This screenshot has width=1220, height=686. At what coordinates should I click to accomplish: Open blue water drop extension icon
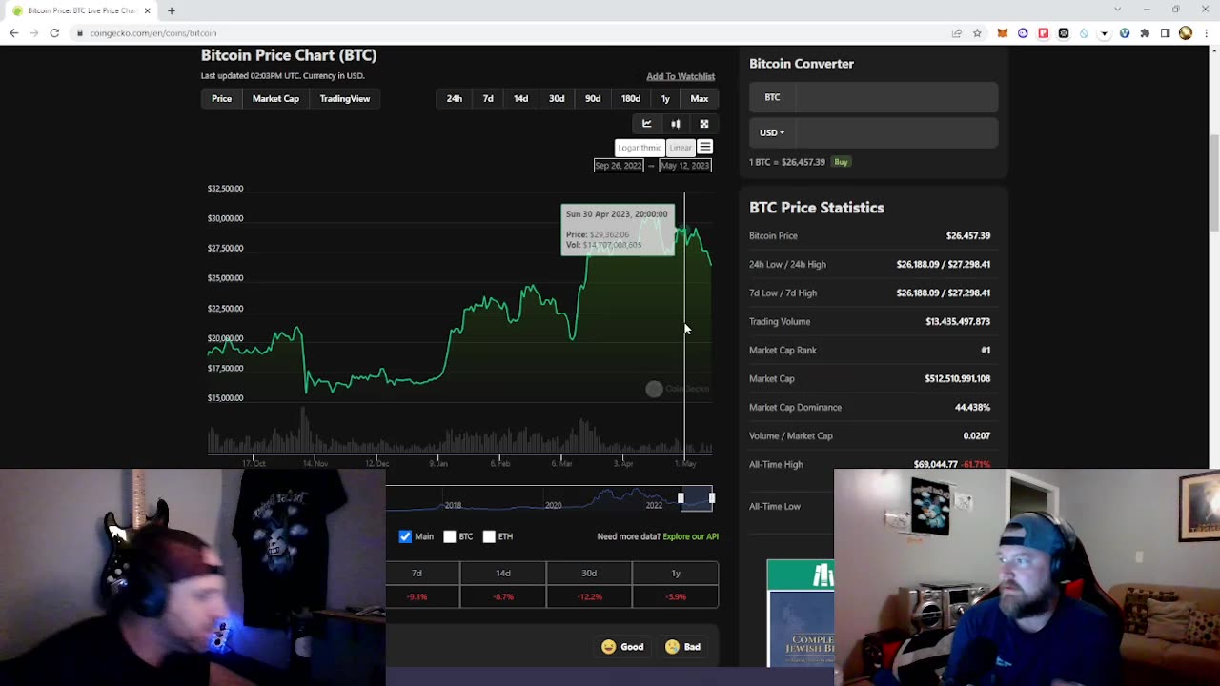[x=1084, y=33]
